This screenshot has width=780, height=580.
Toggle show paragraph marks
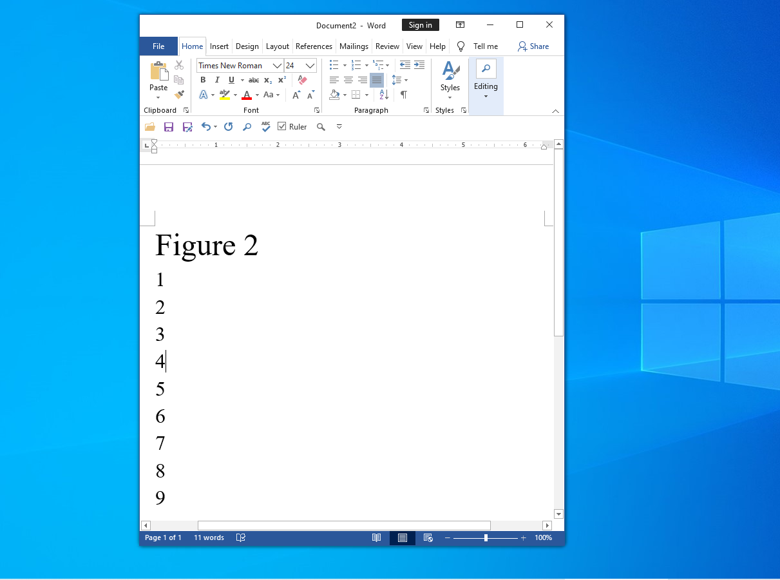tap(404, 95)
